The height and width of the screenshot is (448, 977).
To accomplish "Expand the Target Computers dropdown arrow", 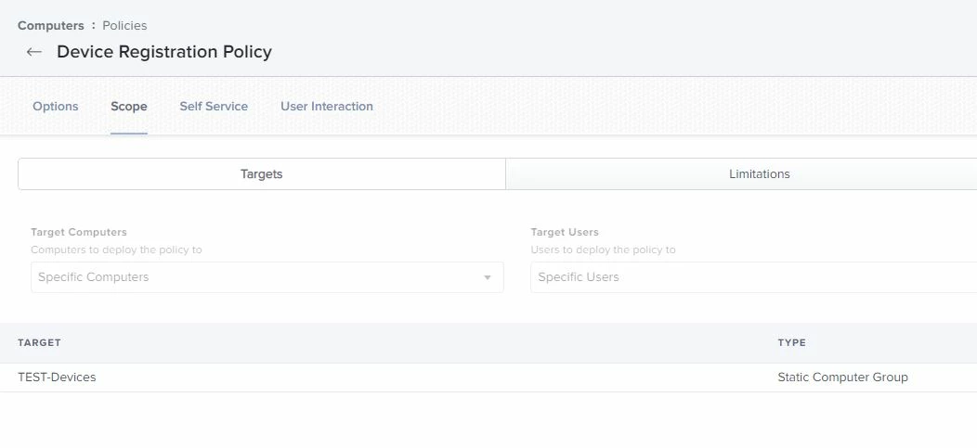I will tap(488, 277).
